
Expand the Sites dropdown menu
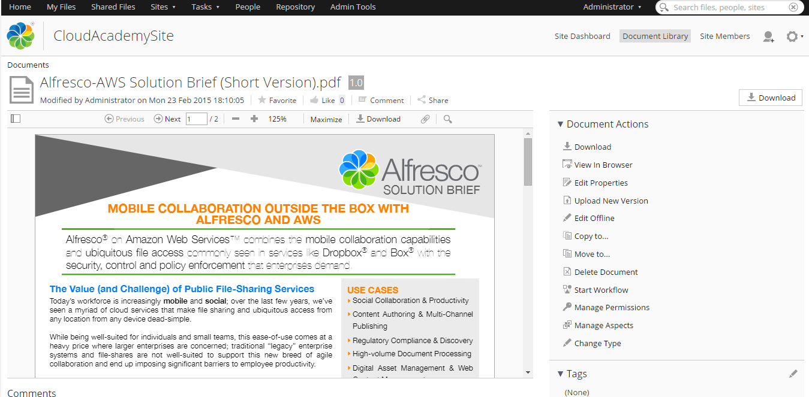[x=163, y=7]
